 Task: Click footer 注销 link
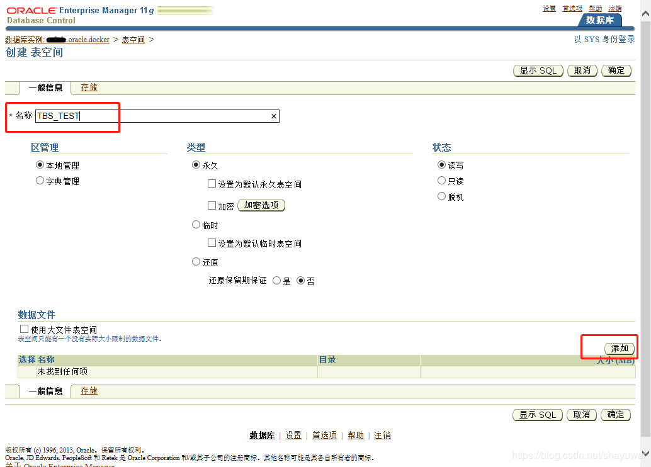[382, 436]
